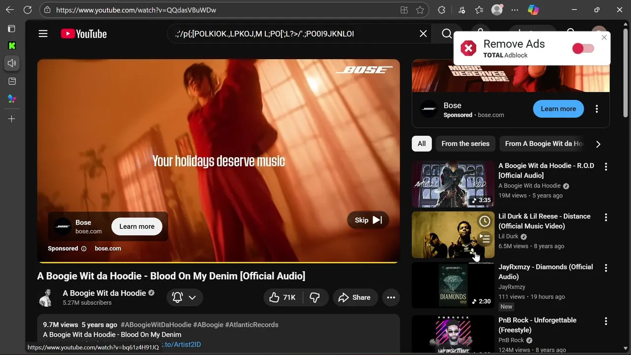This screenshot has height=355, width=631.
Task: Open the colorful sidebar app icon
Action: pos(12,99)
